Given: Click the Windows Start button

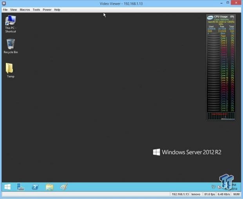Looking at the screenshot, I should tap(7, 187).
